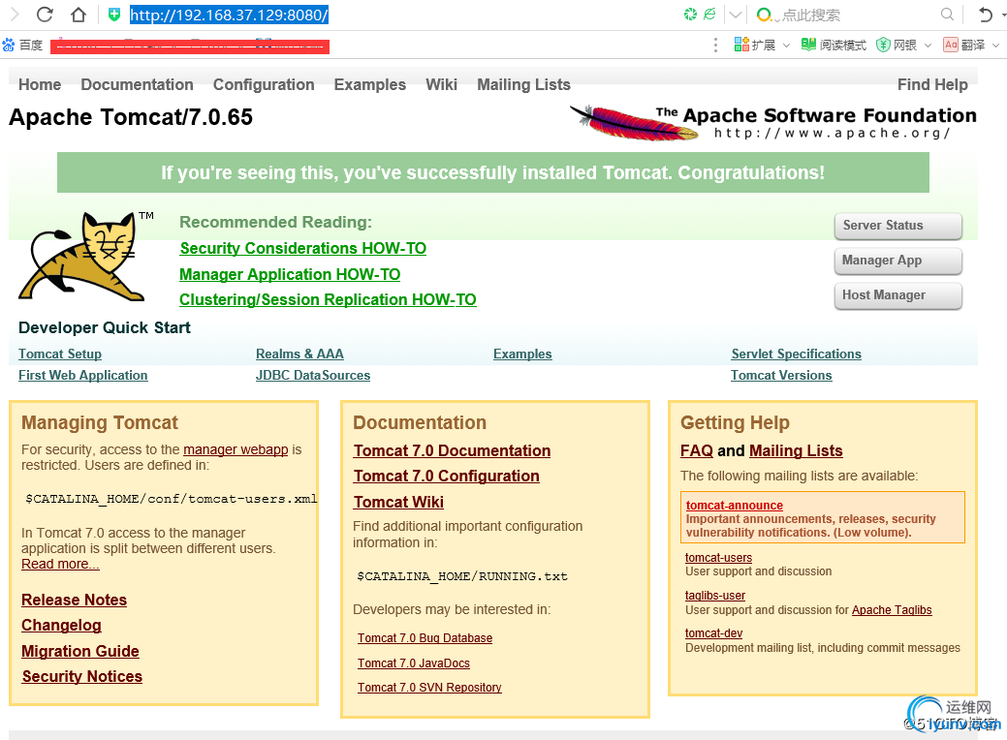Screen dimensions: 1007x740
Task: Click the browser forward arrow
Action: pyautogui.click(x=15, y=15)
